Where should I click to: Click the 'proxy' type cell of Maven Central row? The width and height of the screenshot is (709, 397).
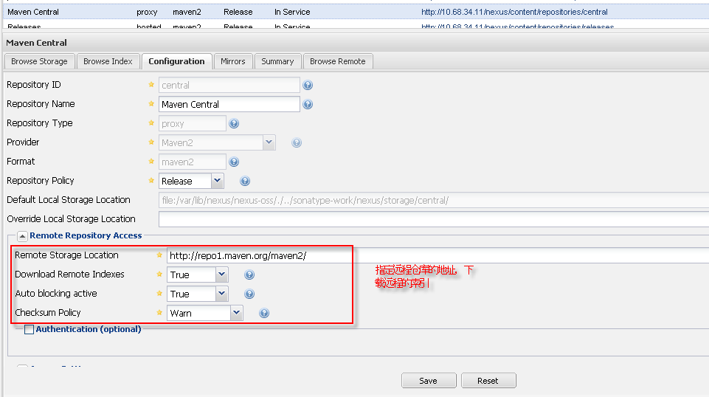click(147, 13)
